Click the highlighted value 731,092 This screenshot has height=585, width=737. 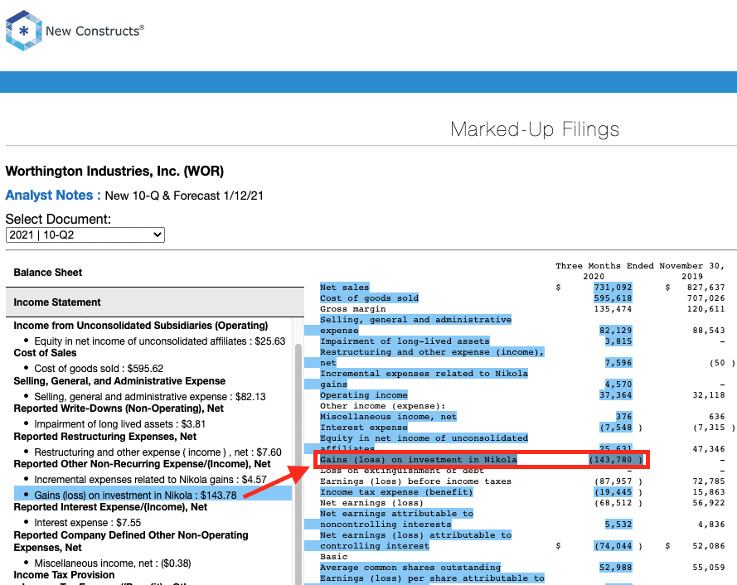point(613,287)
